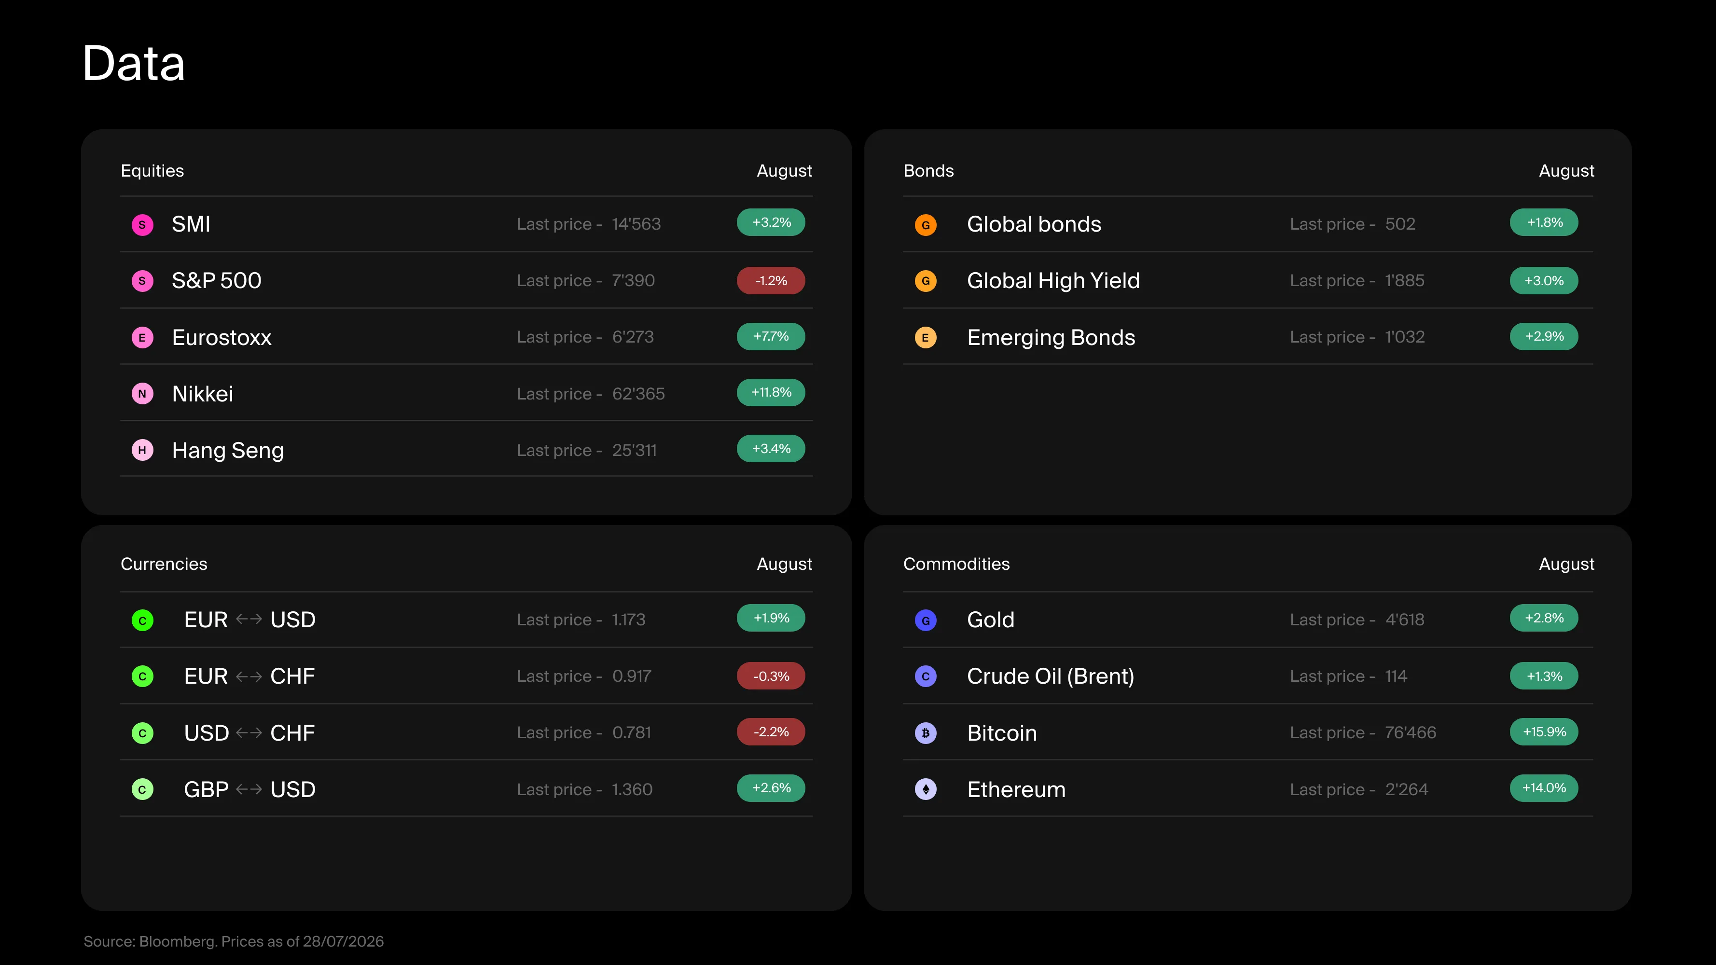
Task: Click the Hang Seng +3.4% badge
Action: pos(771,448)
